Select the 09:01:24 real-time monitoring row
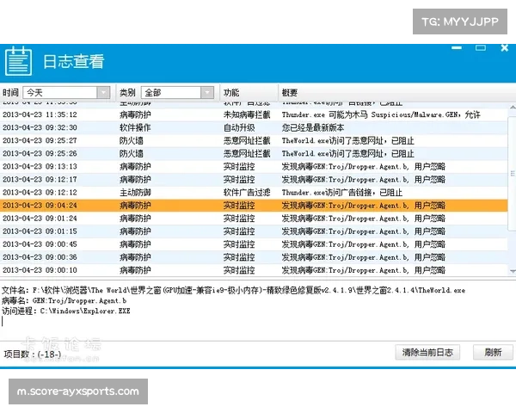This screenshot has width=516, height=413. (258, 219)
